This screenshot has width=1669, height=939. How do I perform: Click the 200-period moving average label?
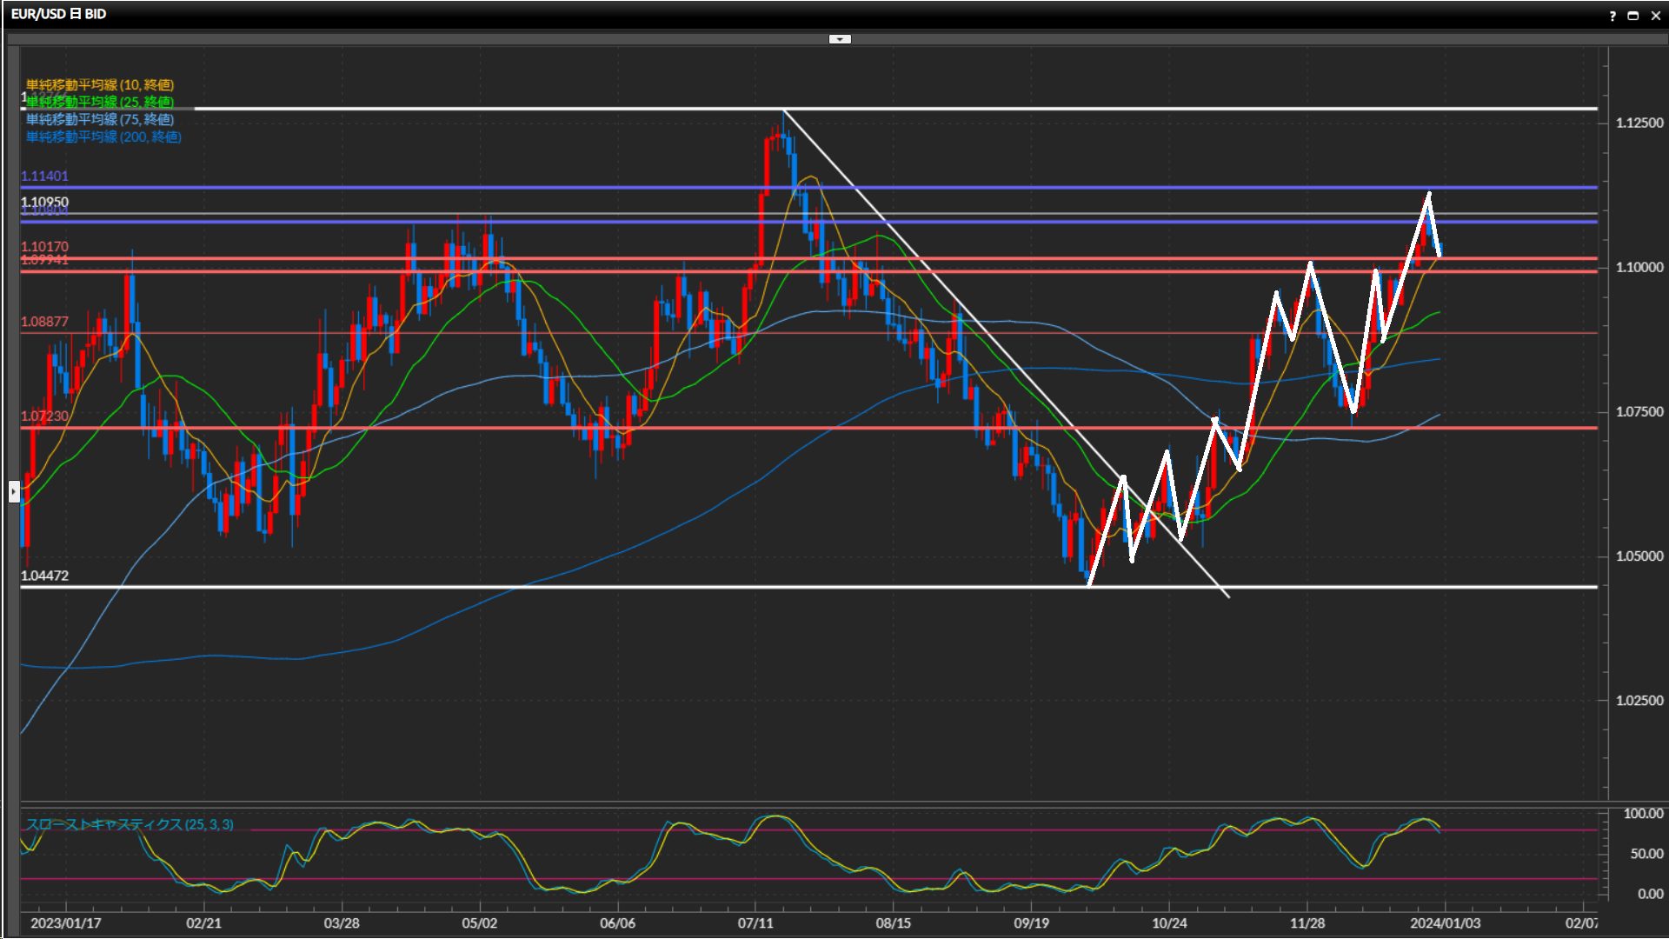[x=103, y=137]
